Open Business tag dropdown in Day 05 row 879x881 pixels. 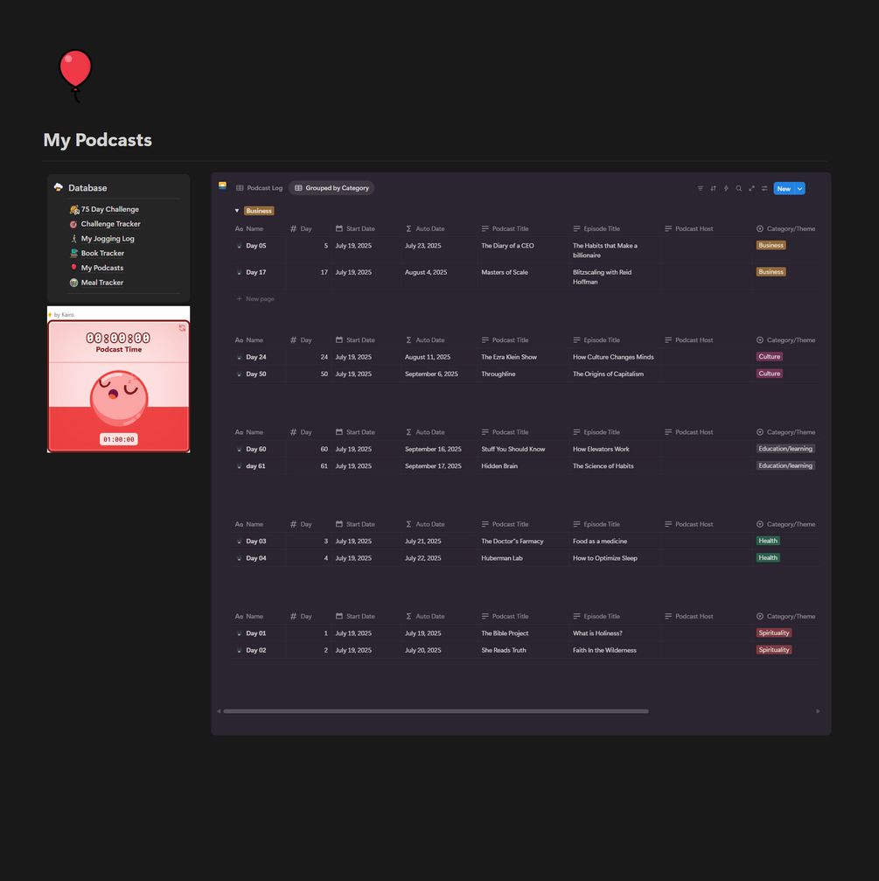[x=771, y=246]
